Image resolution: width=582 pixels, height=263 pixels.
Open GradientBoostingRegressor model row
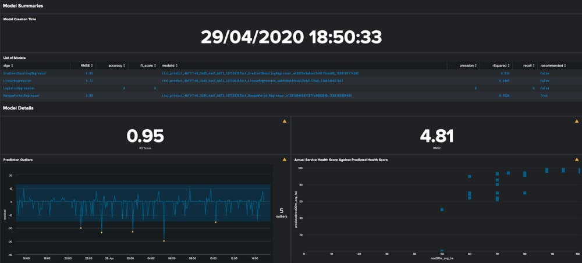[24, 74]
